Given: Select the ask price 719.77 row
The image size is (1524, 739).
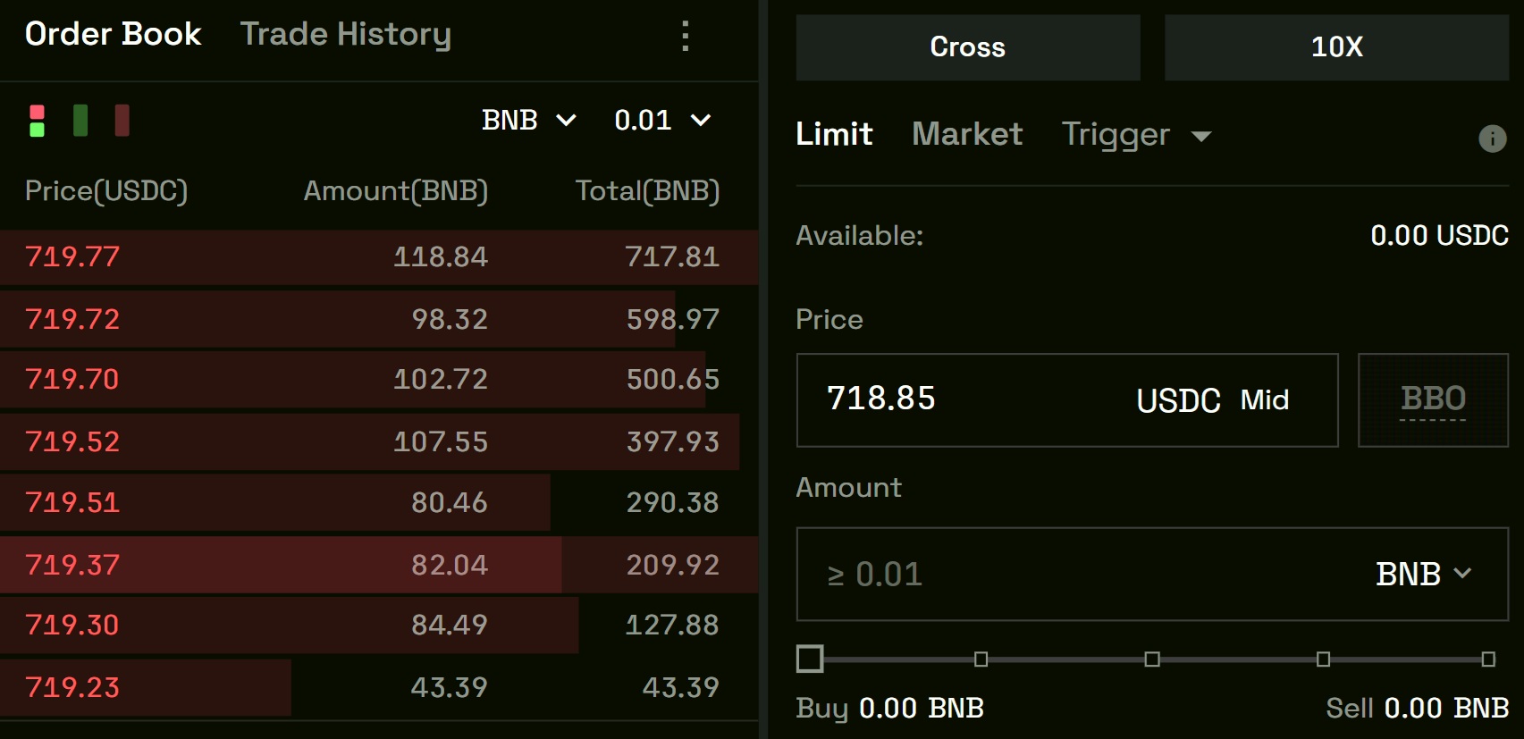Looking at the screenshot, I should click(x=379, y=257).
